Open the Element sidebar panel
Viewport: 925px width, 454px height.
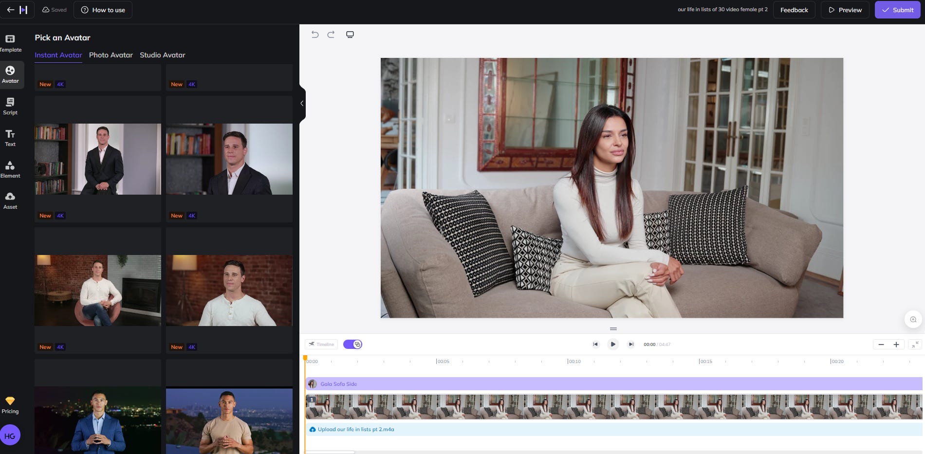coord(10,169)
